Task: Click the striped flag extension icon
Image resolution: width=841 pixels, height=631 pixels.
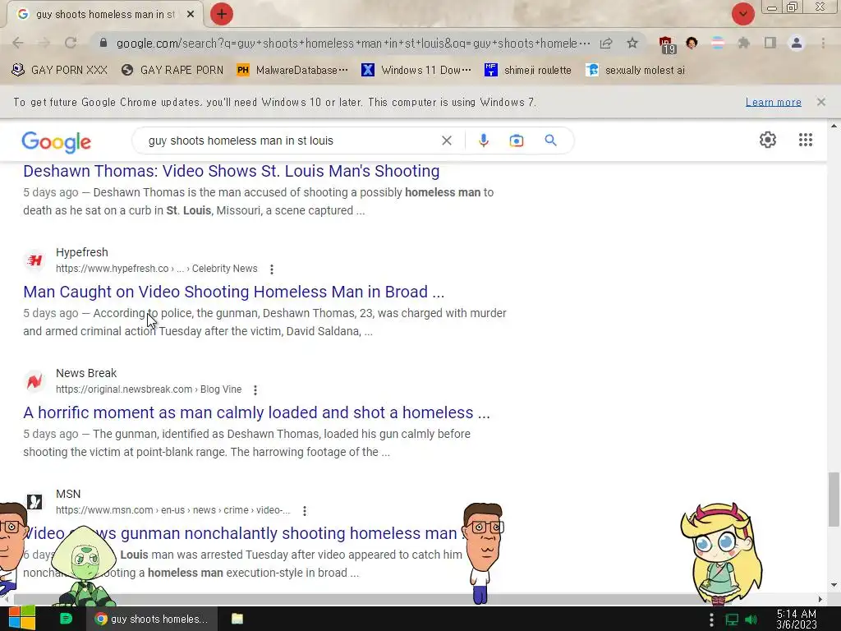Action: coord(718,43)
